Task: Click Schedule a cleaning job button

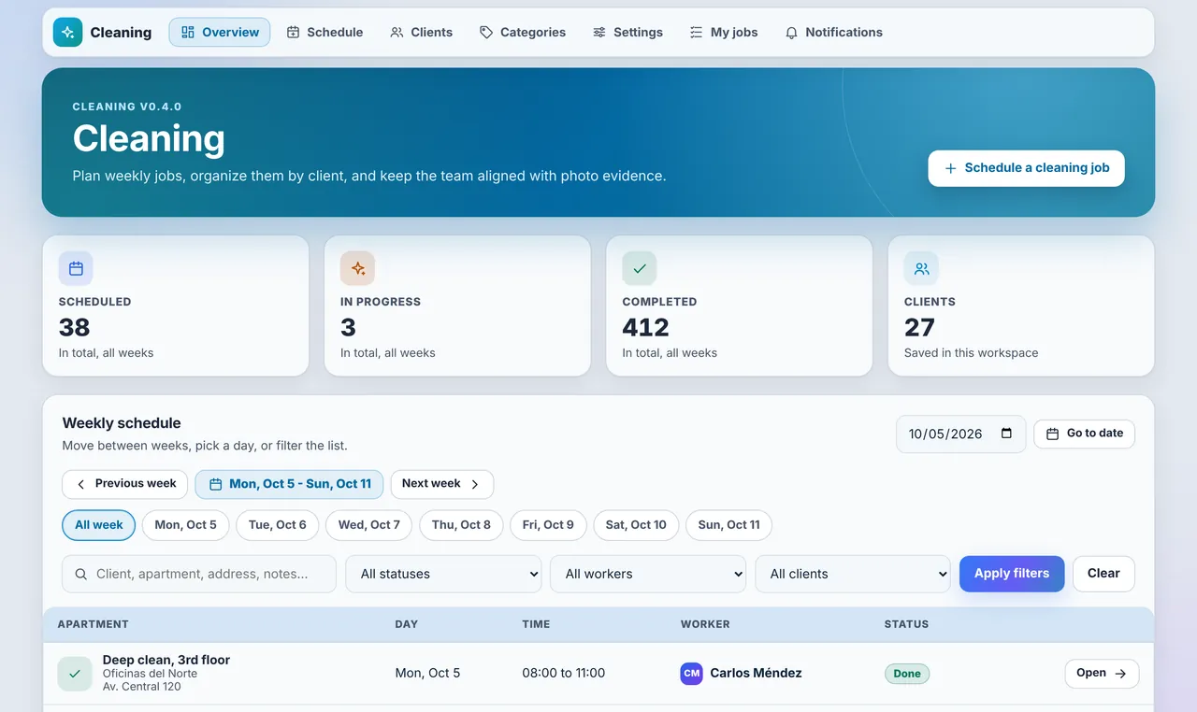Action: point(1026,168)
